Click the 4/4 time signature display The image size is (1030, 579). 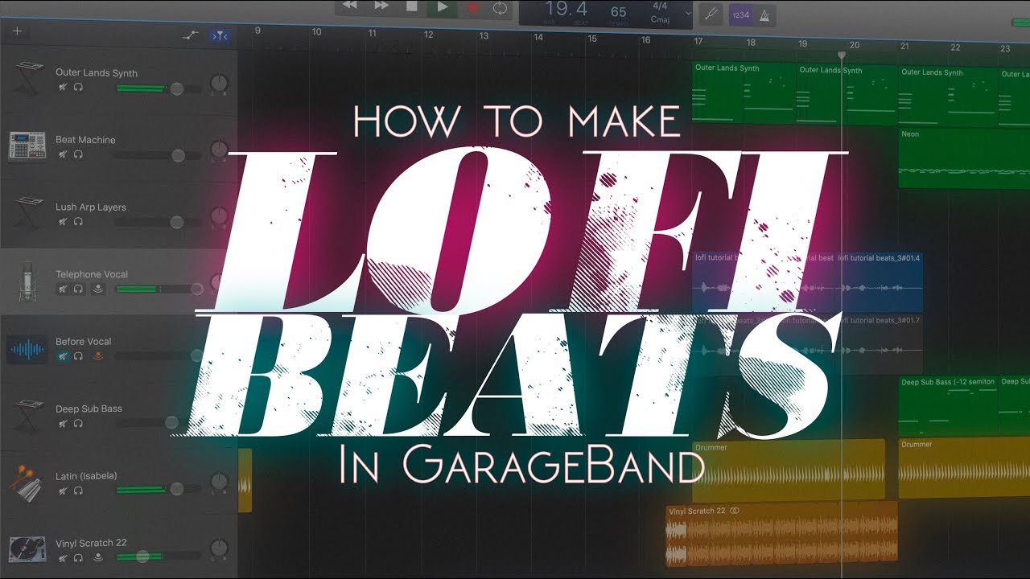[x=659, y=5]
